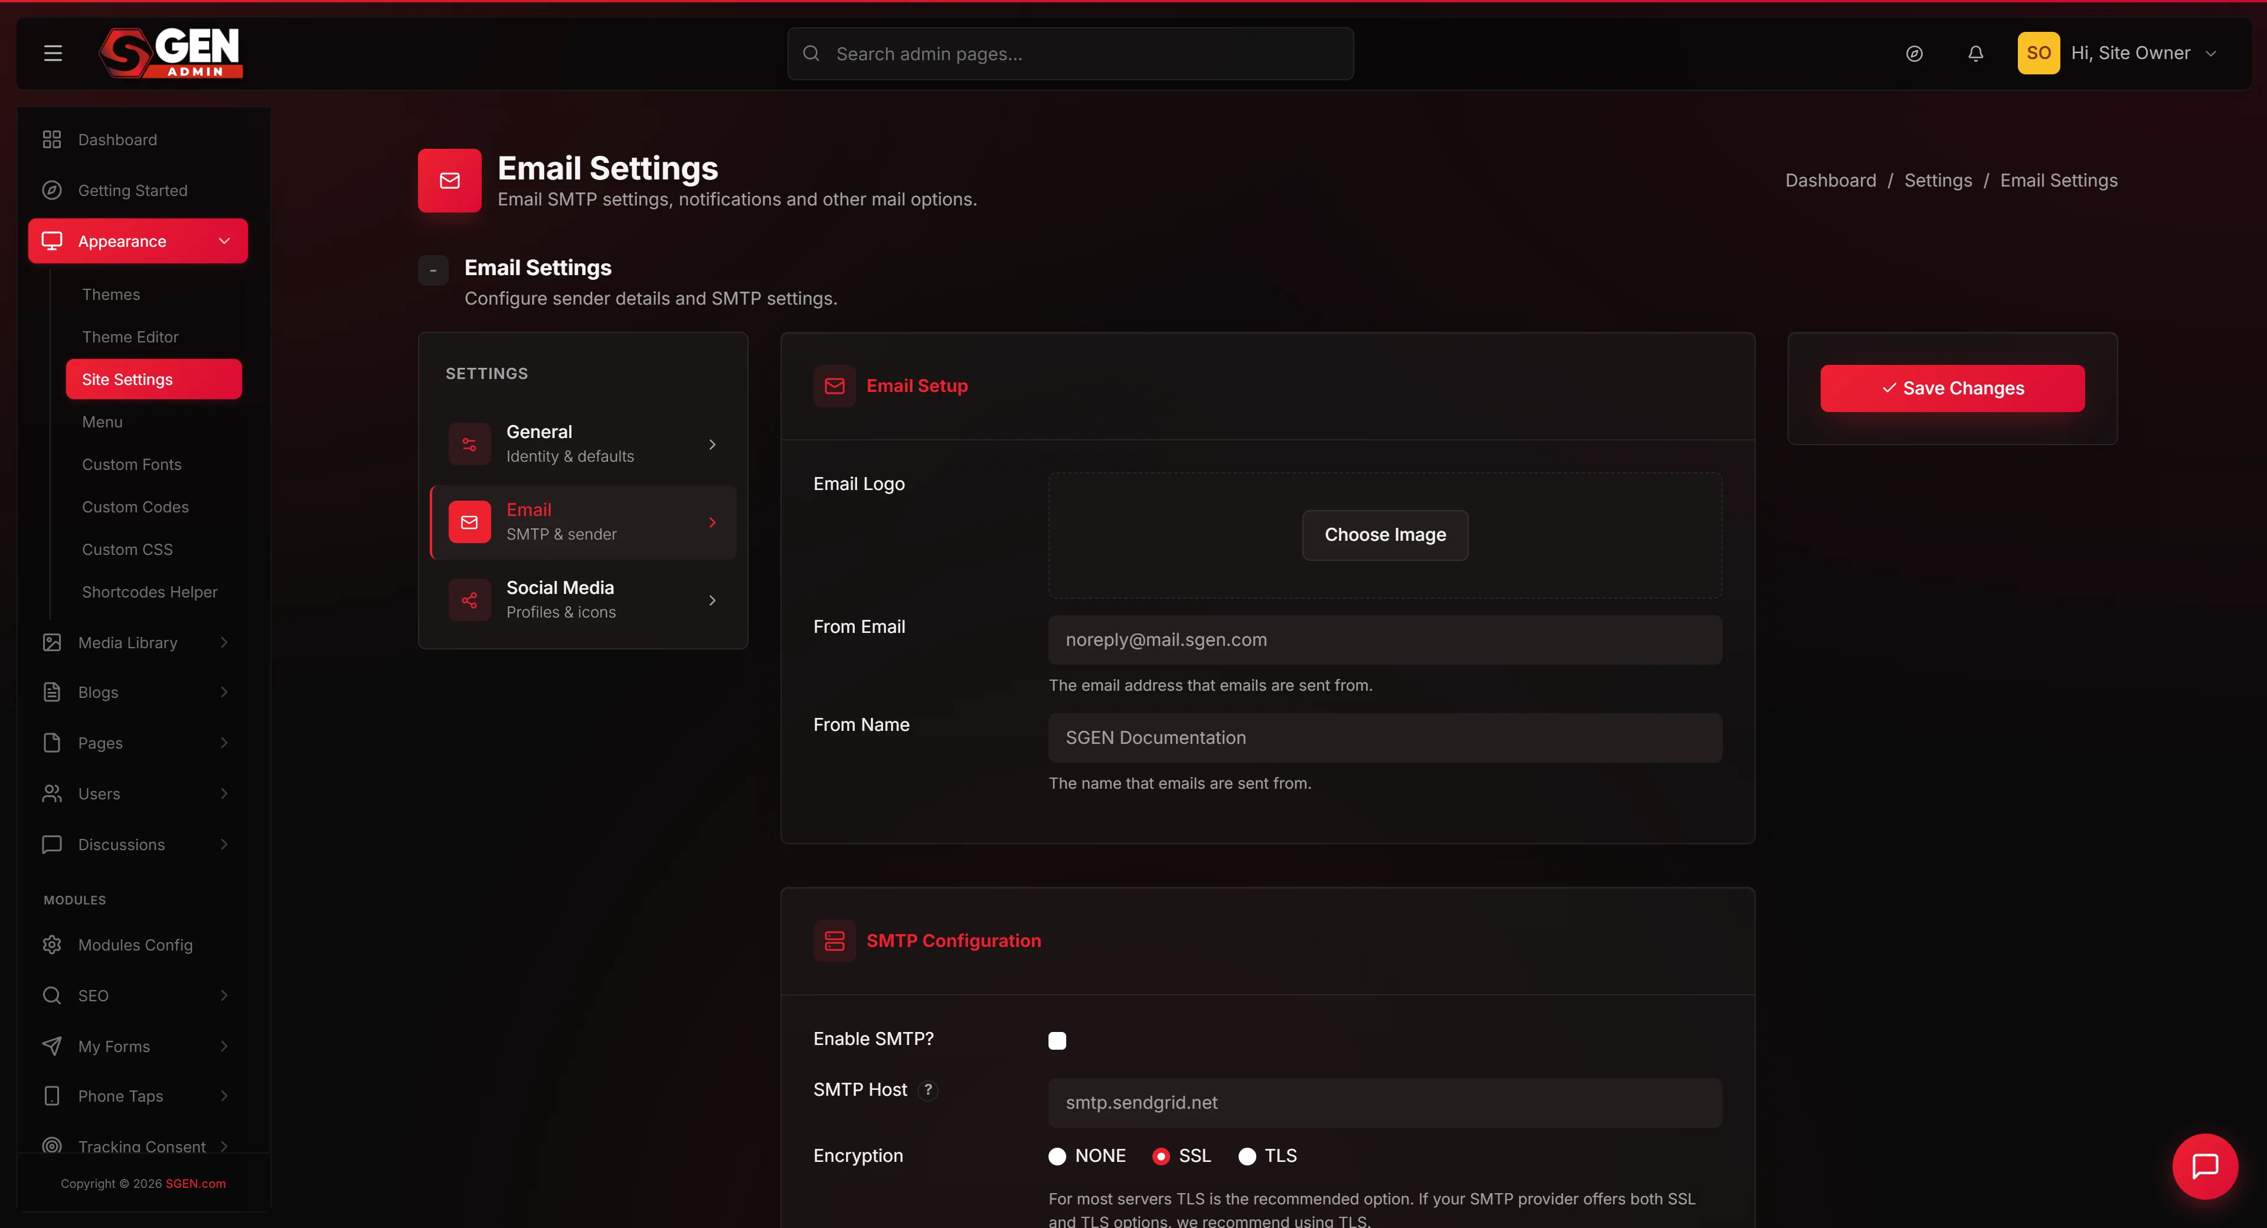Select the SO user avatar
The width and height of the screenshot is (2267, 1228).
click(x=2038, y=53)
